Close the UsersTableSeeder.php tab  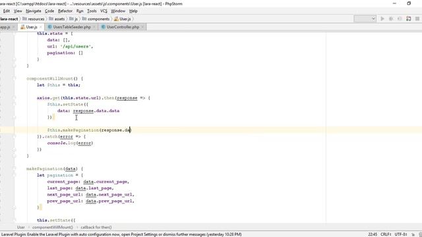point(94,27)
